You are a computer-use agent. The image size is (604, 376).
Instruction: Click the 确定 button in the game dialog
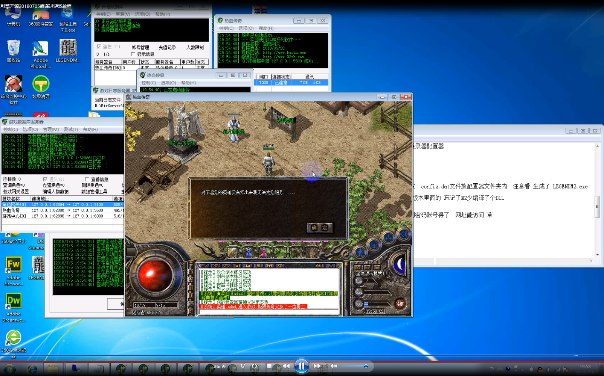tap(320, 228)
